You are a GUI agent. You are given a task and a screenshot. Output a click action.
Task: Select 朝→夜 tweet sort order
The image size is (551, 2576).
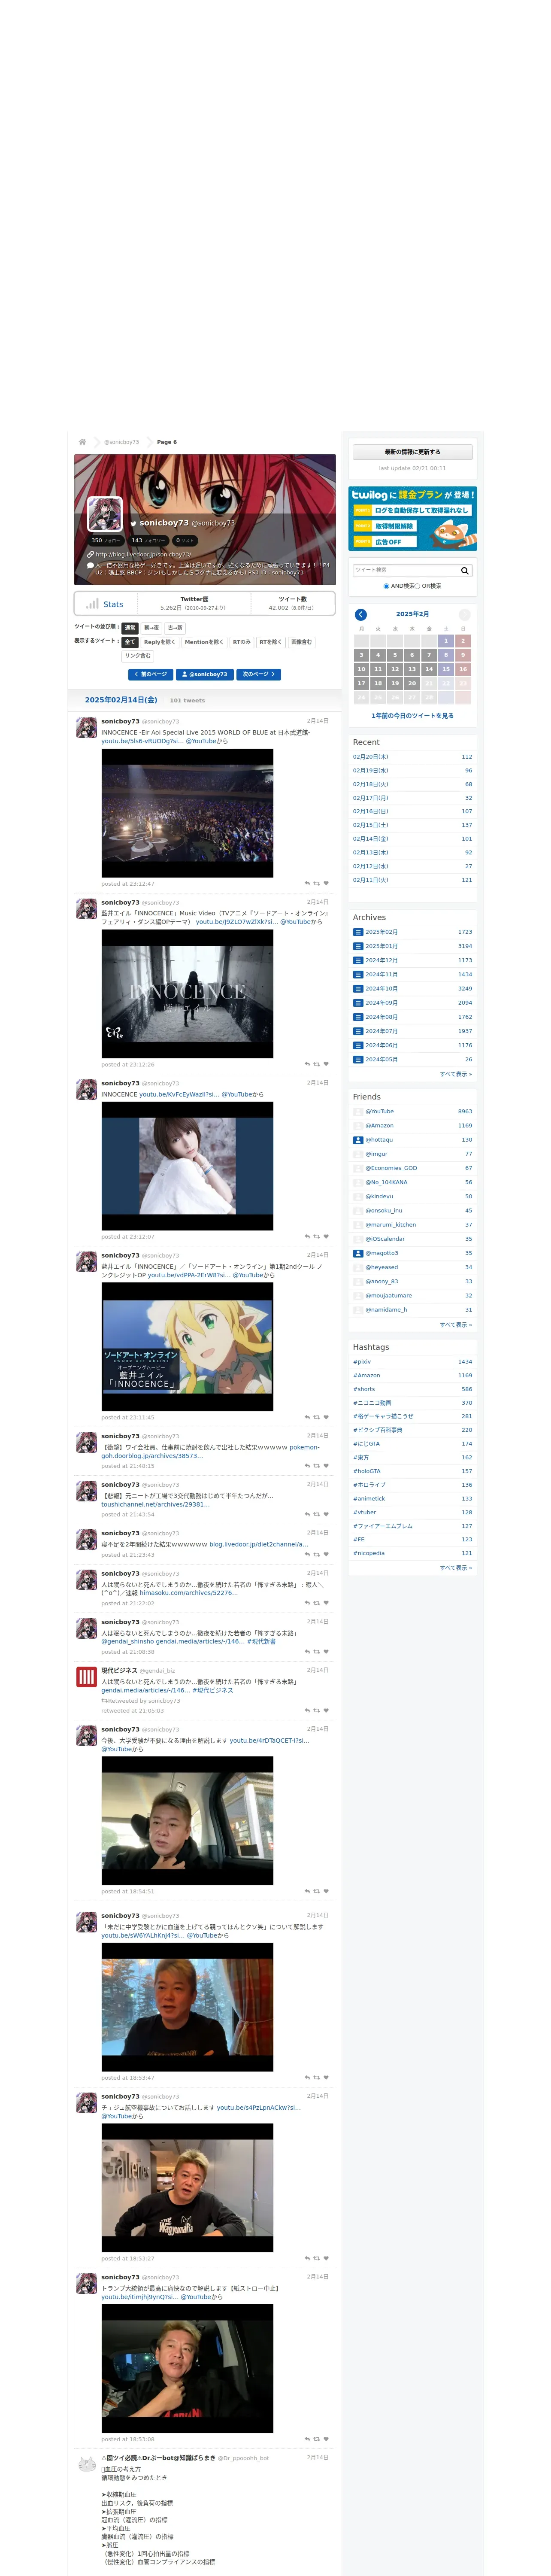[152, 628]
